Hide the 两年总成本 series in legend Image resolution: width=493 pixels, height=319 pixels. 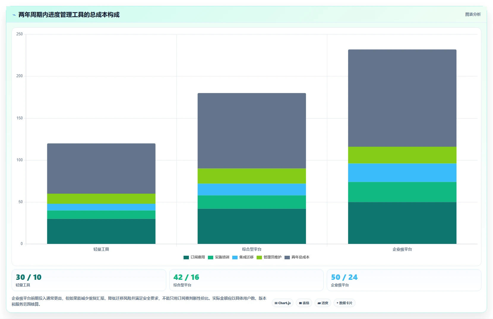(297, 257)
